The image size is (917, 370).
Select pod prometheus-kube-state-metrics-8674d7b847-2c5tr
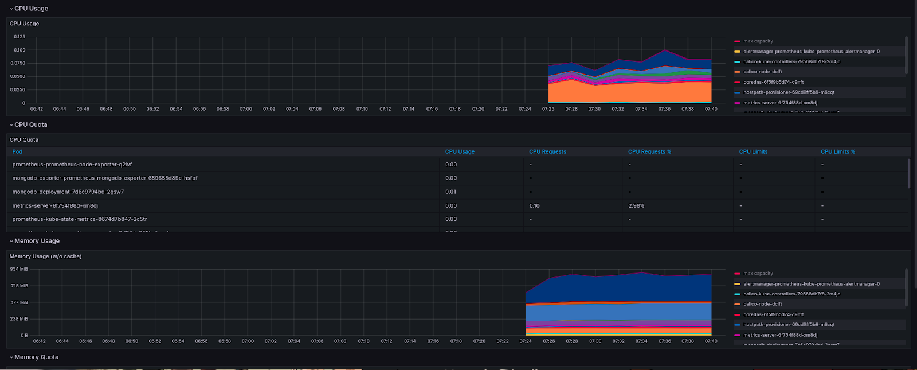80,219
